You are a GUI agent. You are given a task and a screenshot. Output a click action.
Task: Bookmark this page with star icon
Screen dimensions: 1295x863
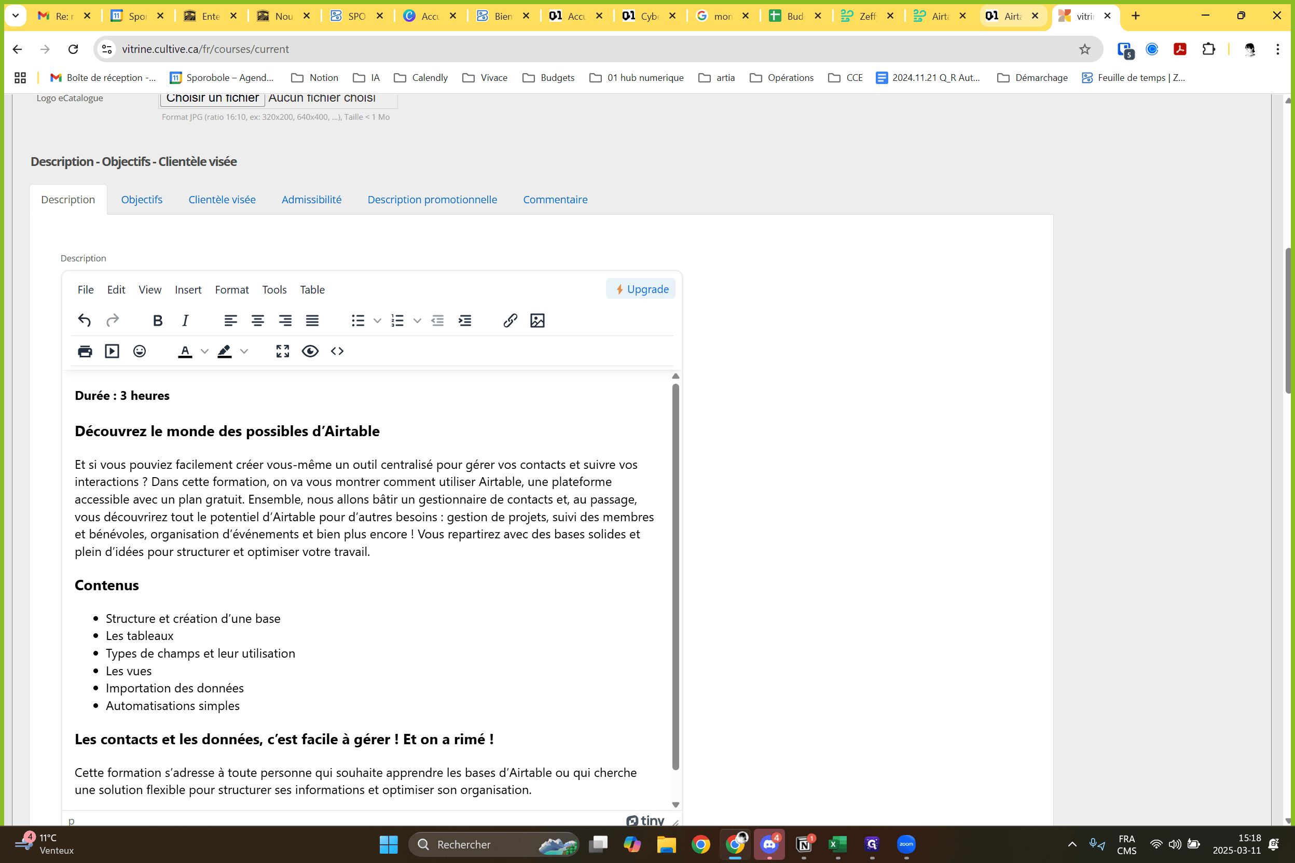pos(1085,49)
